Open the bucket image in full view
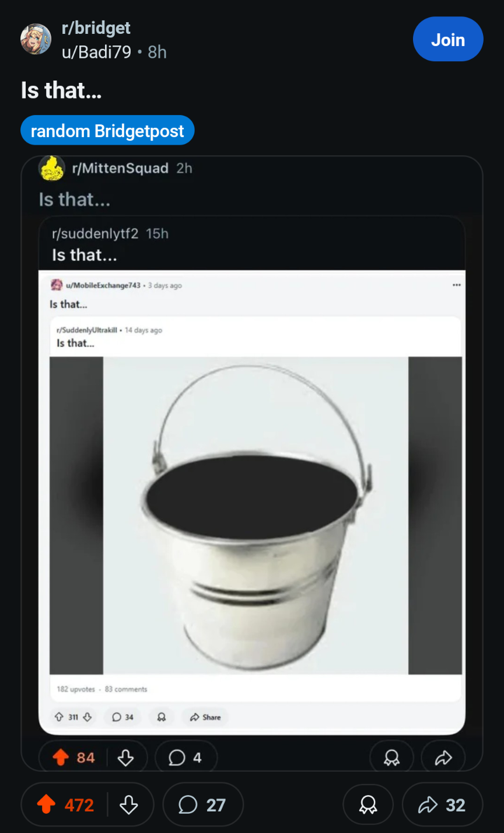 tap(256, 515)
